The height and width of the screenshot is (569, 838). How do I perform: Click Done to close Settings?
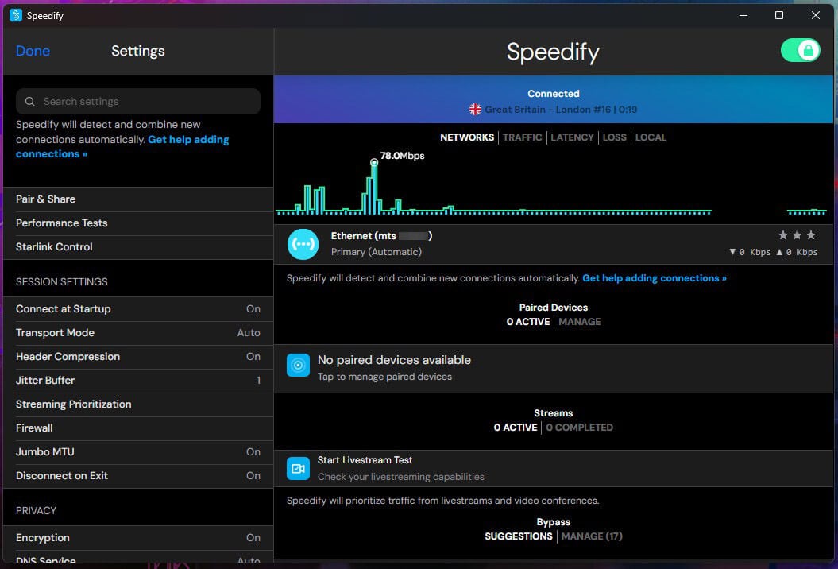(x=33, y=51)
